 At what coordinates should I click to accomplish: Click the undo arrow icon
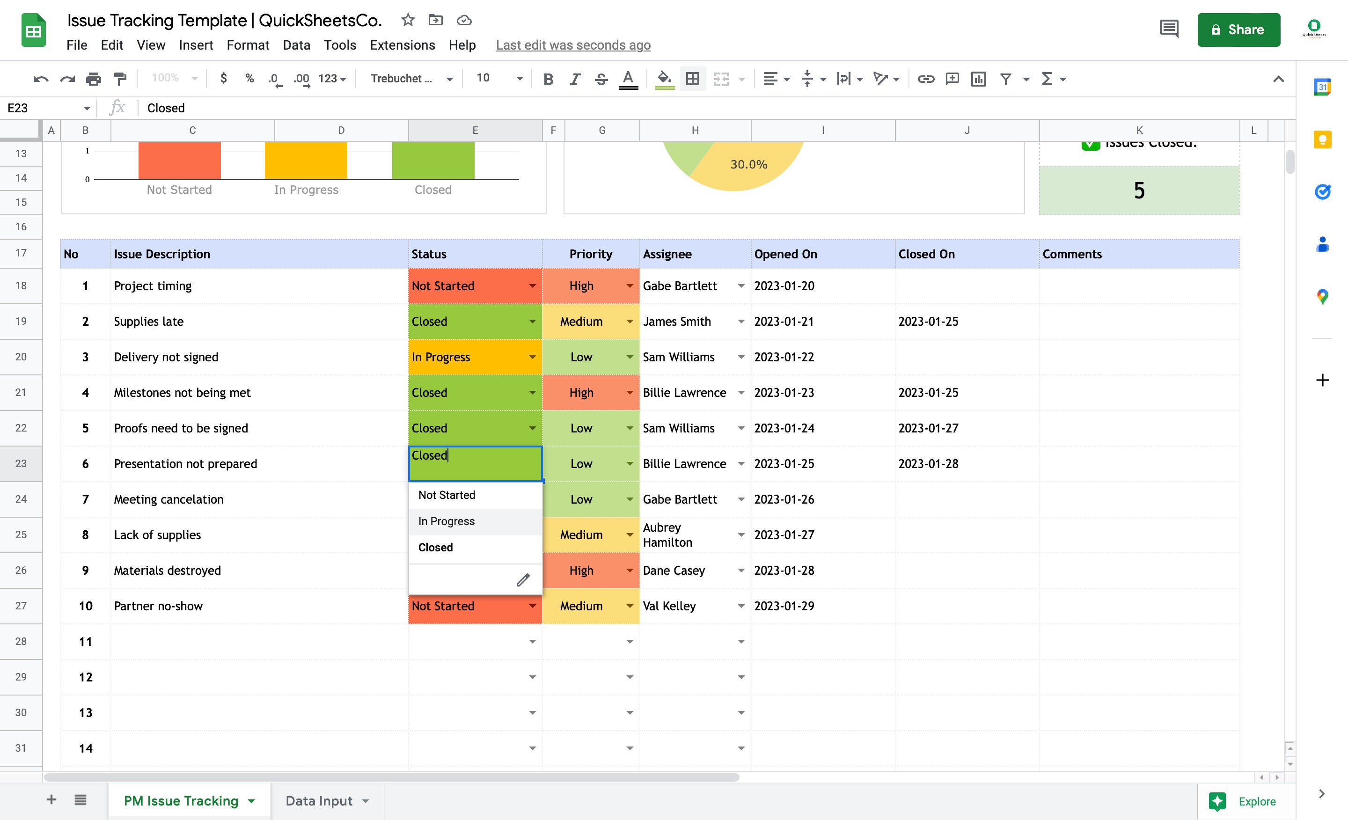coord(40,79)
